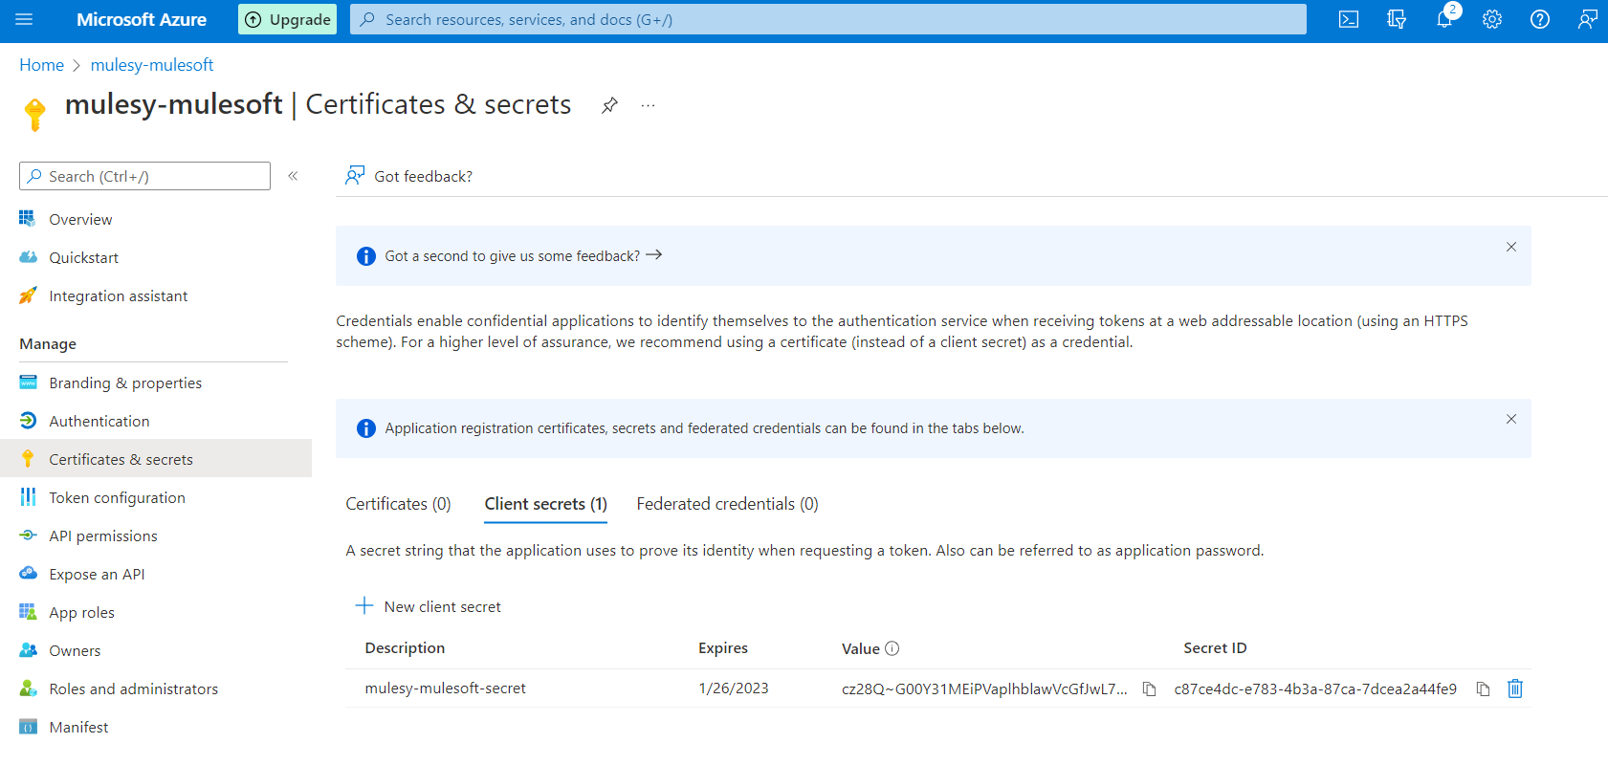Screen dimensions: 1608x765
Task: Open the portal hamburger menu
Action: click(25, 19)
